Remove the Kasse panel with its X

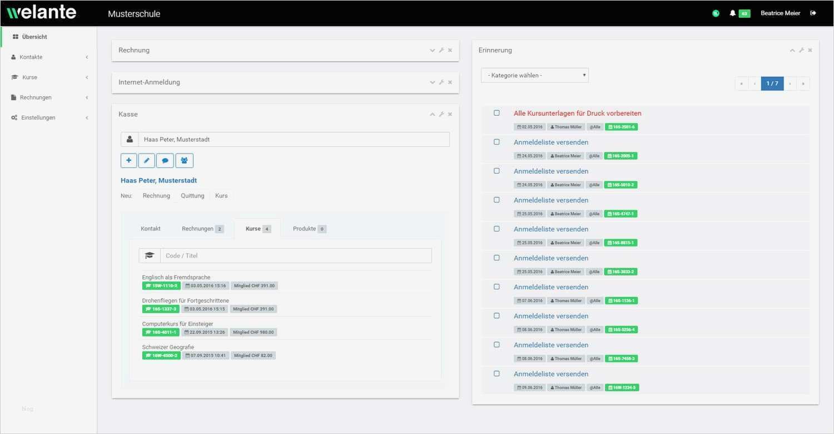450,114
